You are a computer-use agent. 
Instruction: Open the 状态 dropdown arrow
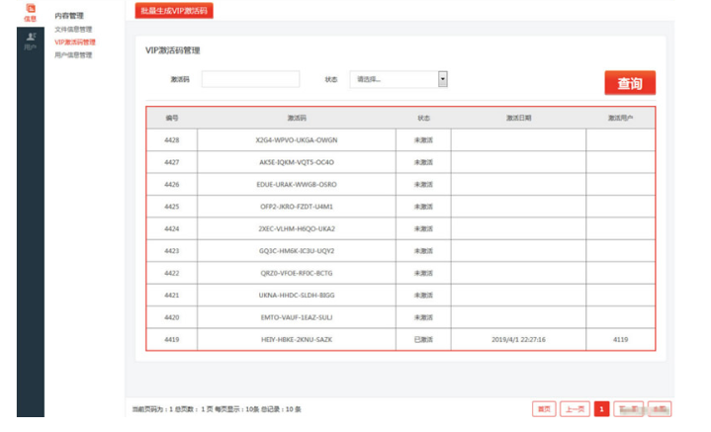pyautogui.click(x=443, y=79)
